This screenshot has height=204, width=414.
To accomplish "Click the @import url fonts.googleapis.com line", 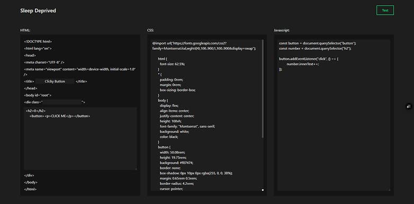I will click(204, 46).
